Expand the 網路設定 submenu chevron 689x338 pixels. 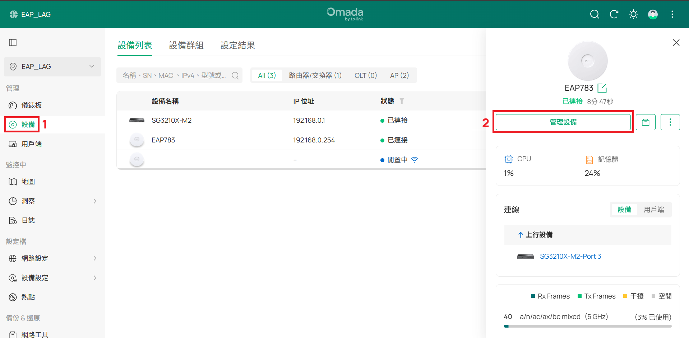[x=95, y=258]
